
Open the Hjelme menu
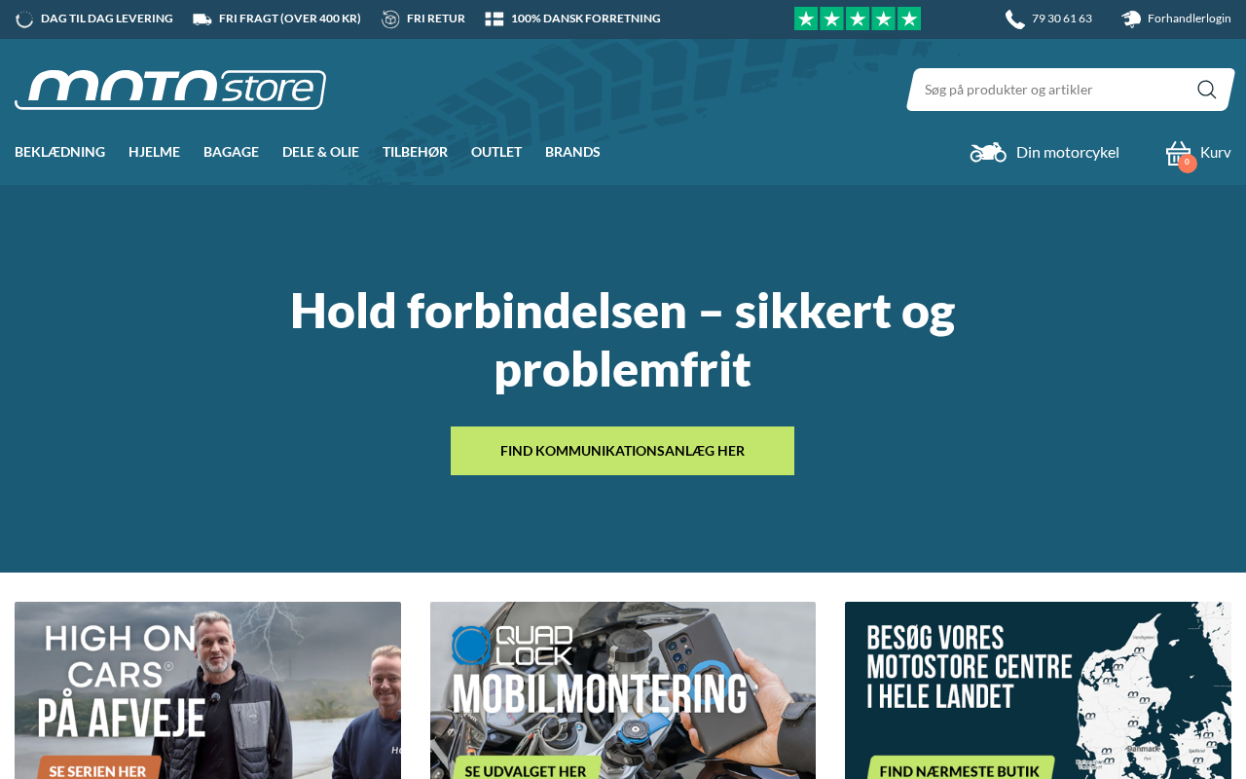tap(154, 152)
